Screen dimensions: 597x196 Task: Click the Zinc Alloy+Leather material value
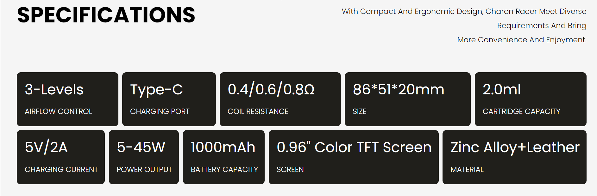[515, 147]
